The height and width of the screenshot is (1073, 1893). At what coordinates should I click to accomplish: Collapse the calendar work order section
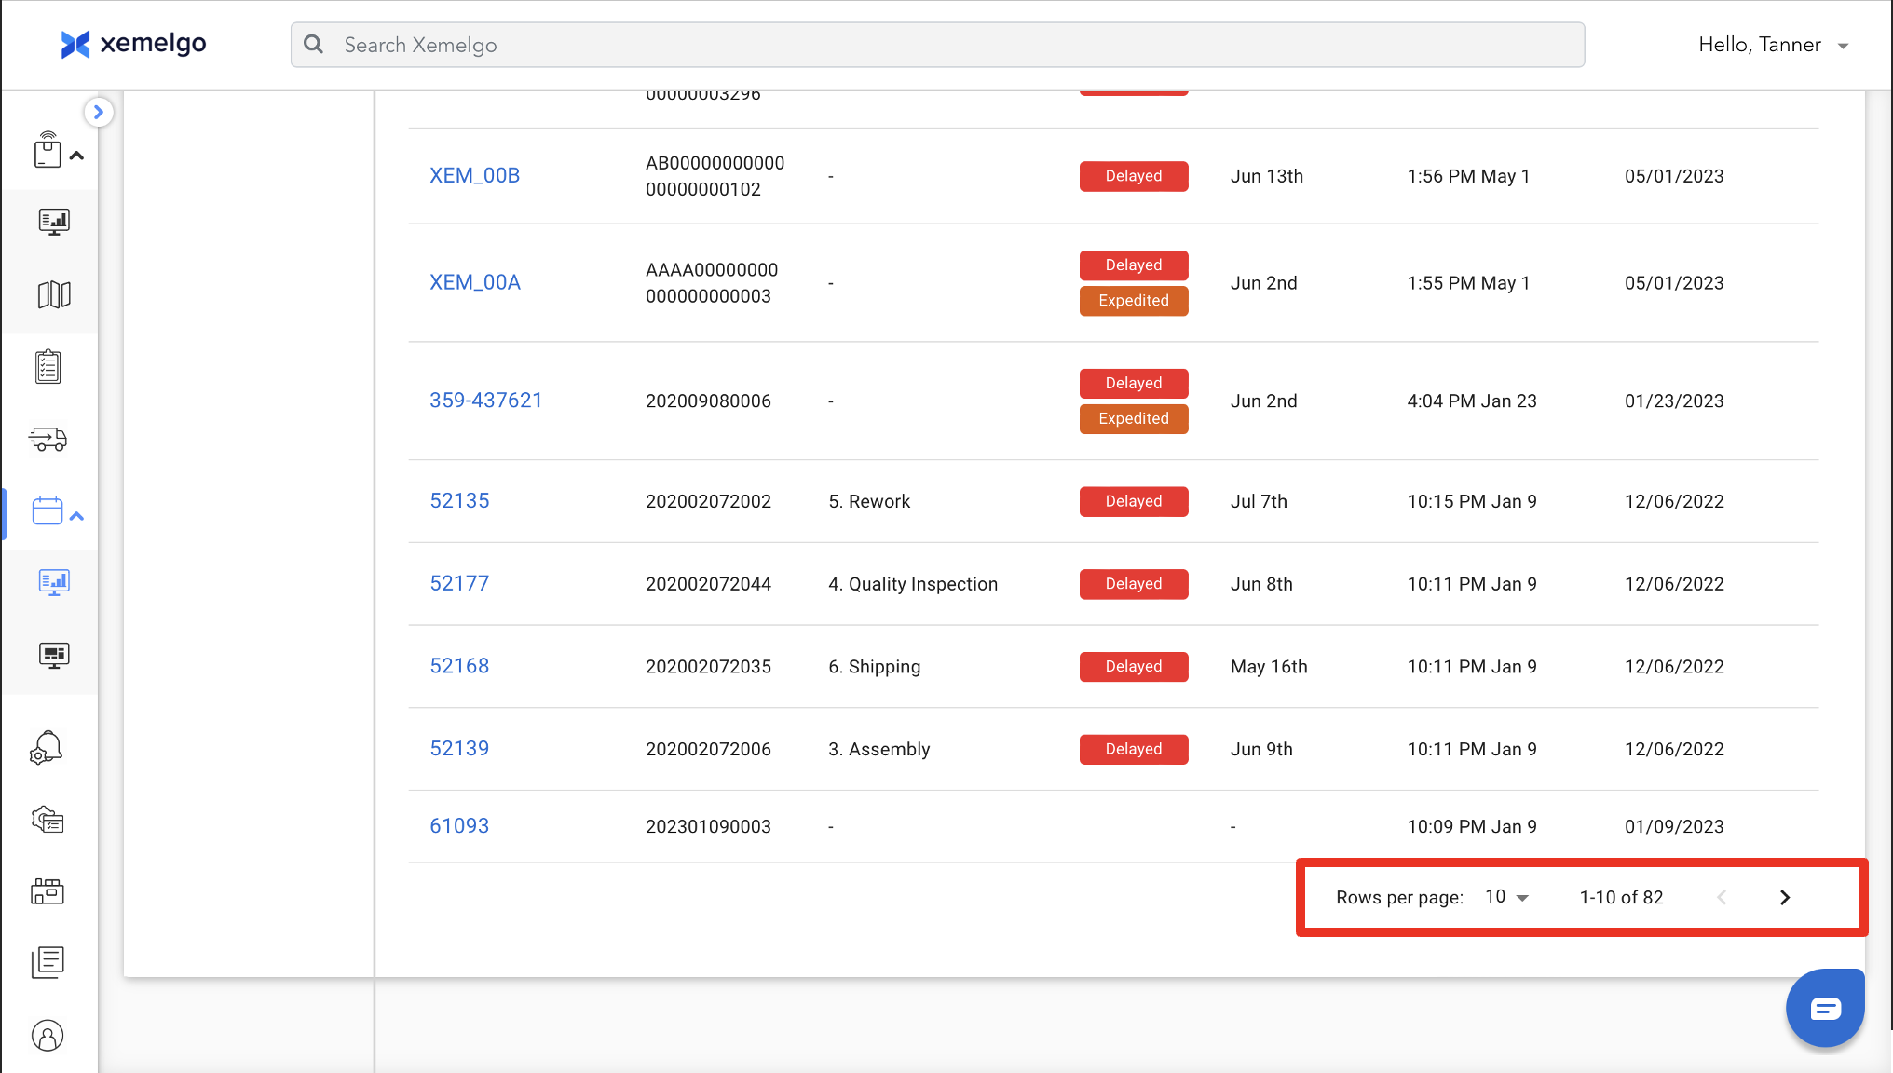(77, 516)
